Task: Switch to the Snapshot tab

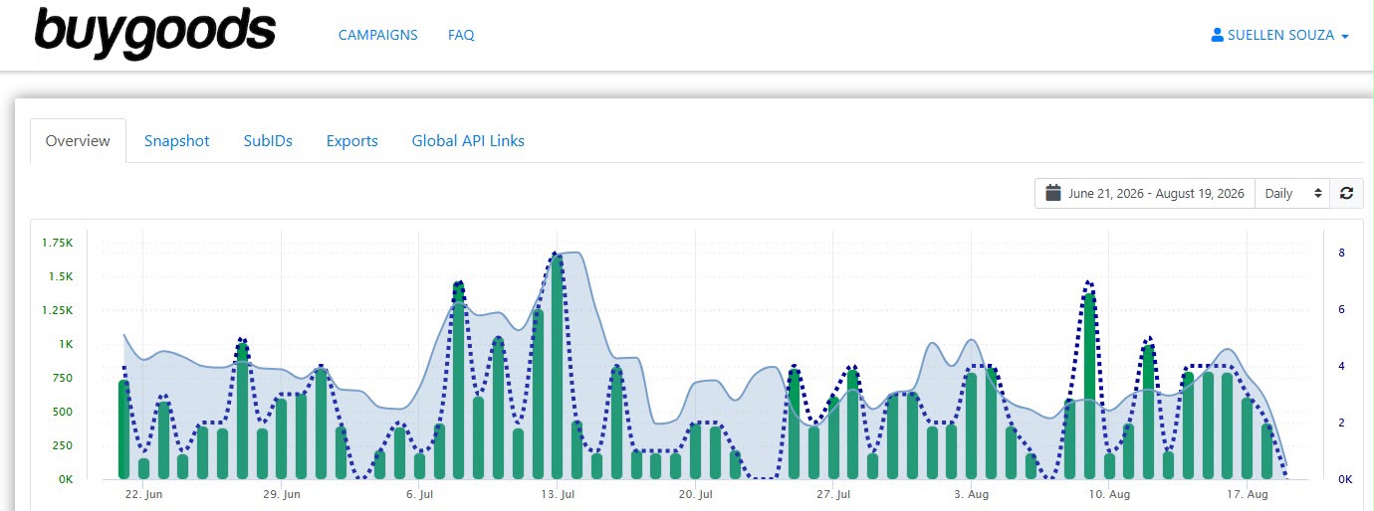Action: pos(177,140)
